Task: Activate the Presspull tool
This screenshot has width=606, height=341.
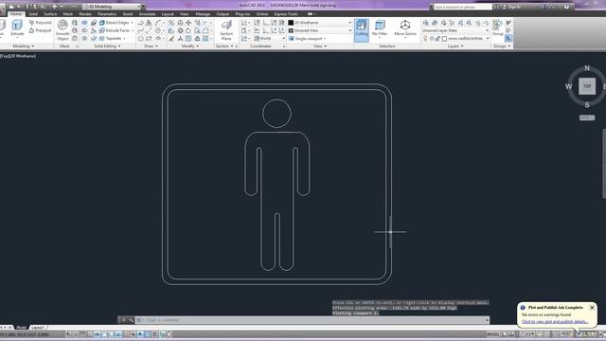Action: pyautogui.click(x=40, y=30)
